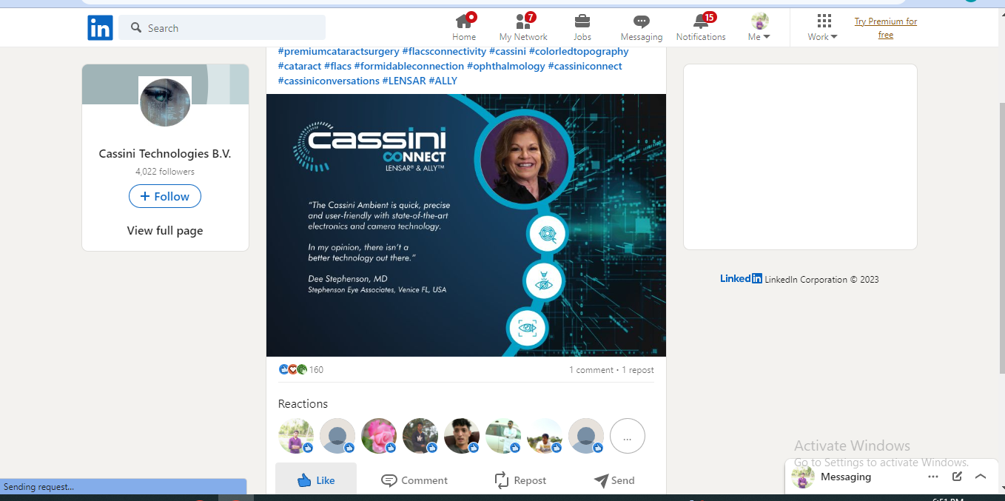Open Messaging panel options ellipsis
The height and width of the screenshot is (501, 1005).
pos(933,477)
